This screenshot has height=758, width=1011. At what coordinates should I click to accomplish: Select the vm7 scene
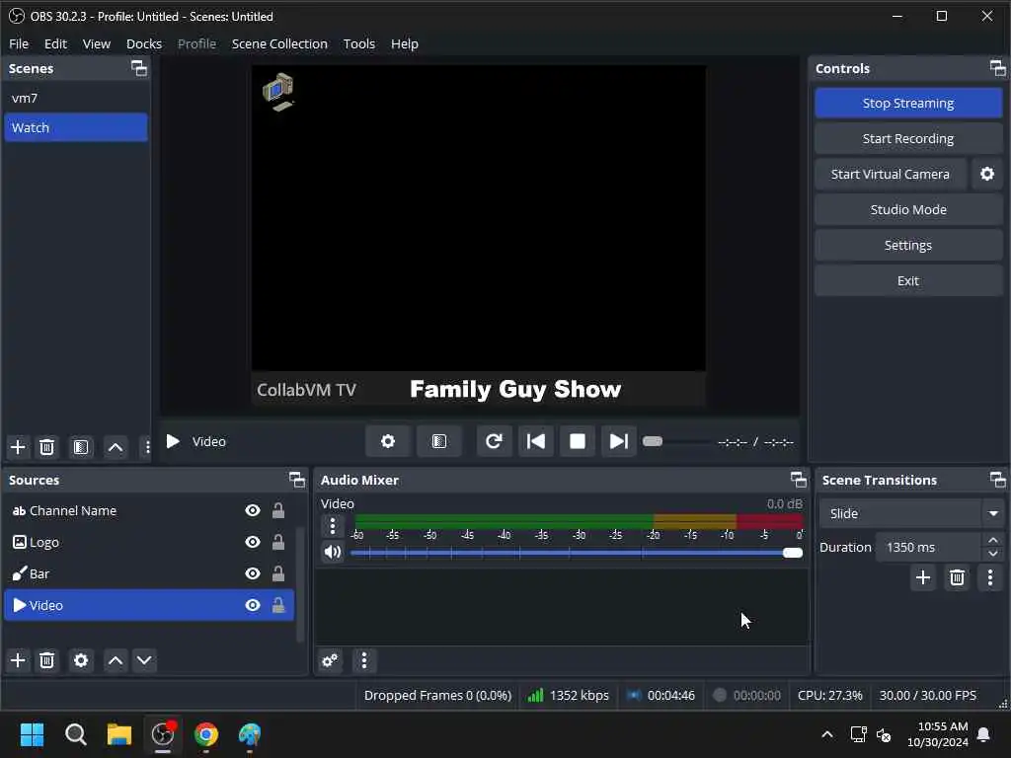(75, 98)
